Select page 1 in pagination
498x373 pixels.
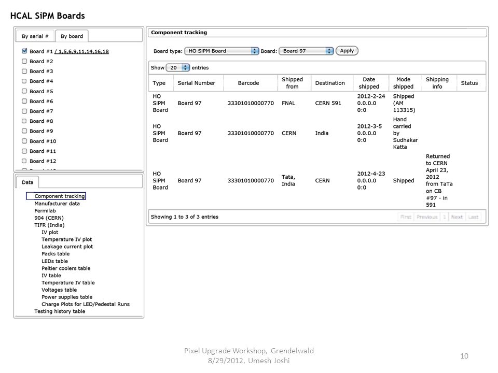[445, 217]
